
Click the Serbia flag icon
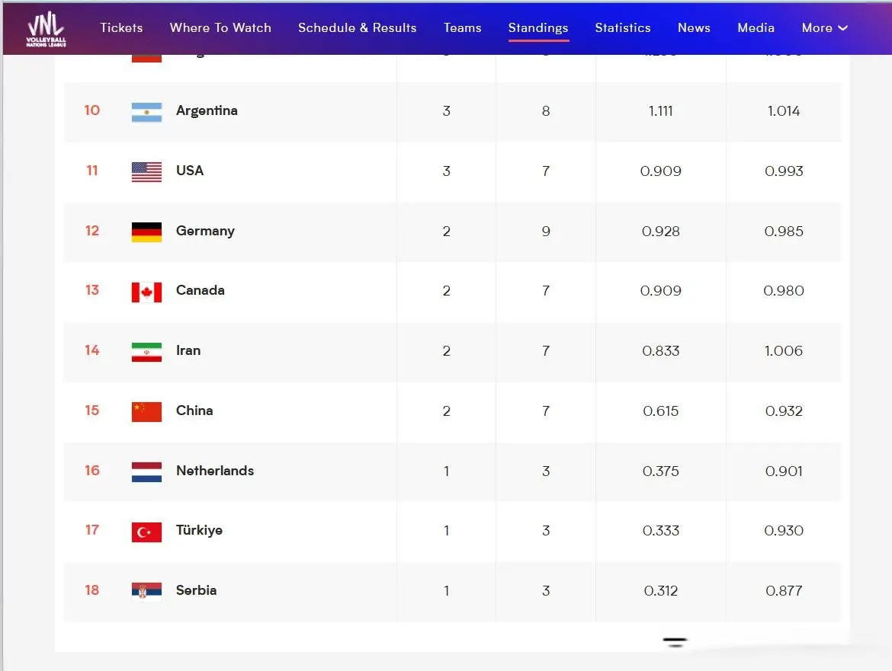pos(146,592)
